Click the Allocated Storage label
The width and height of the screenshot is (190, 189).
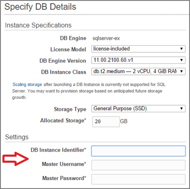click(x=63, y=121)
